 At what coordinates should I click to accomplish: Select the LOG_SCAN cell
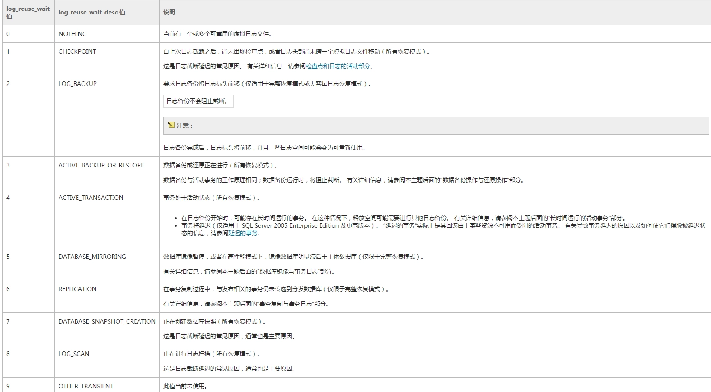(x=74, y=354)
